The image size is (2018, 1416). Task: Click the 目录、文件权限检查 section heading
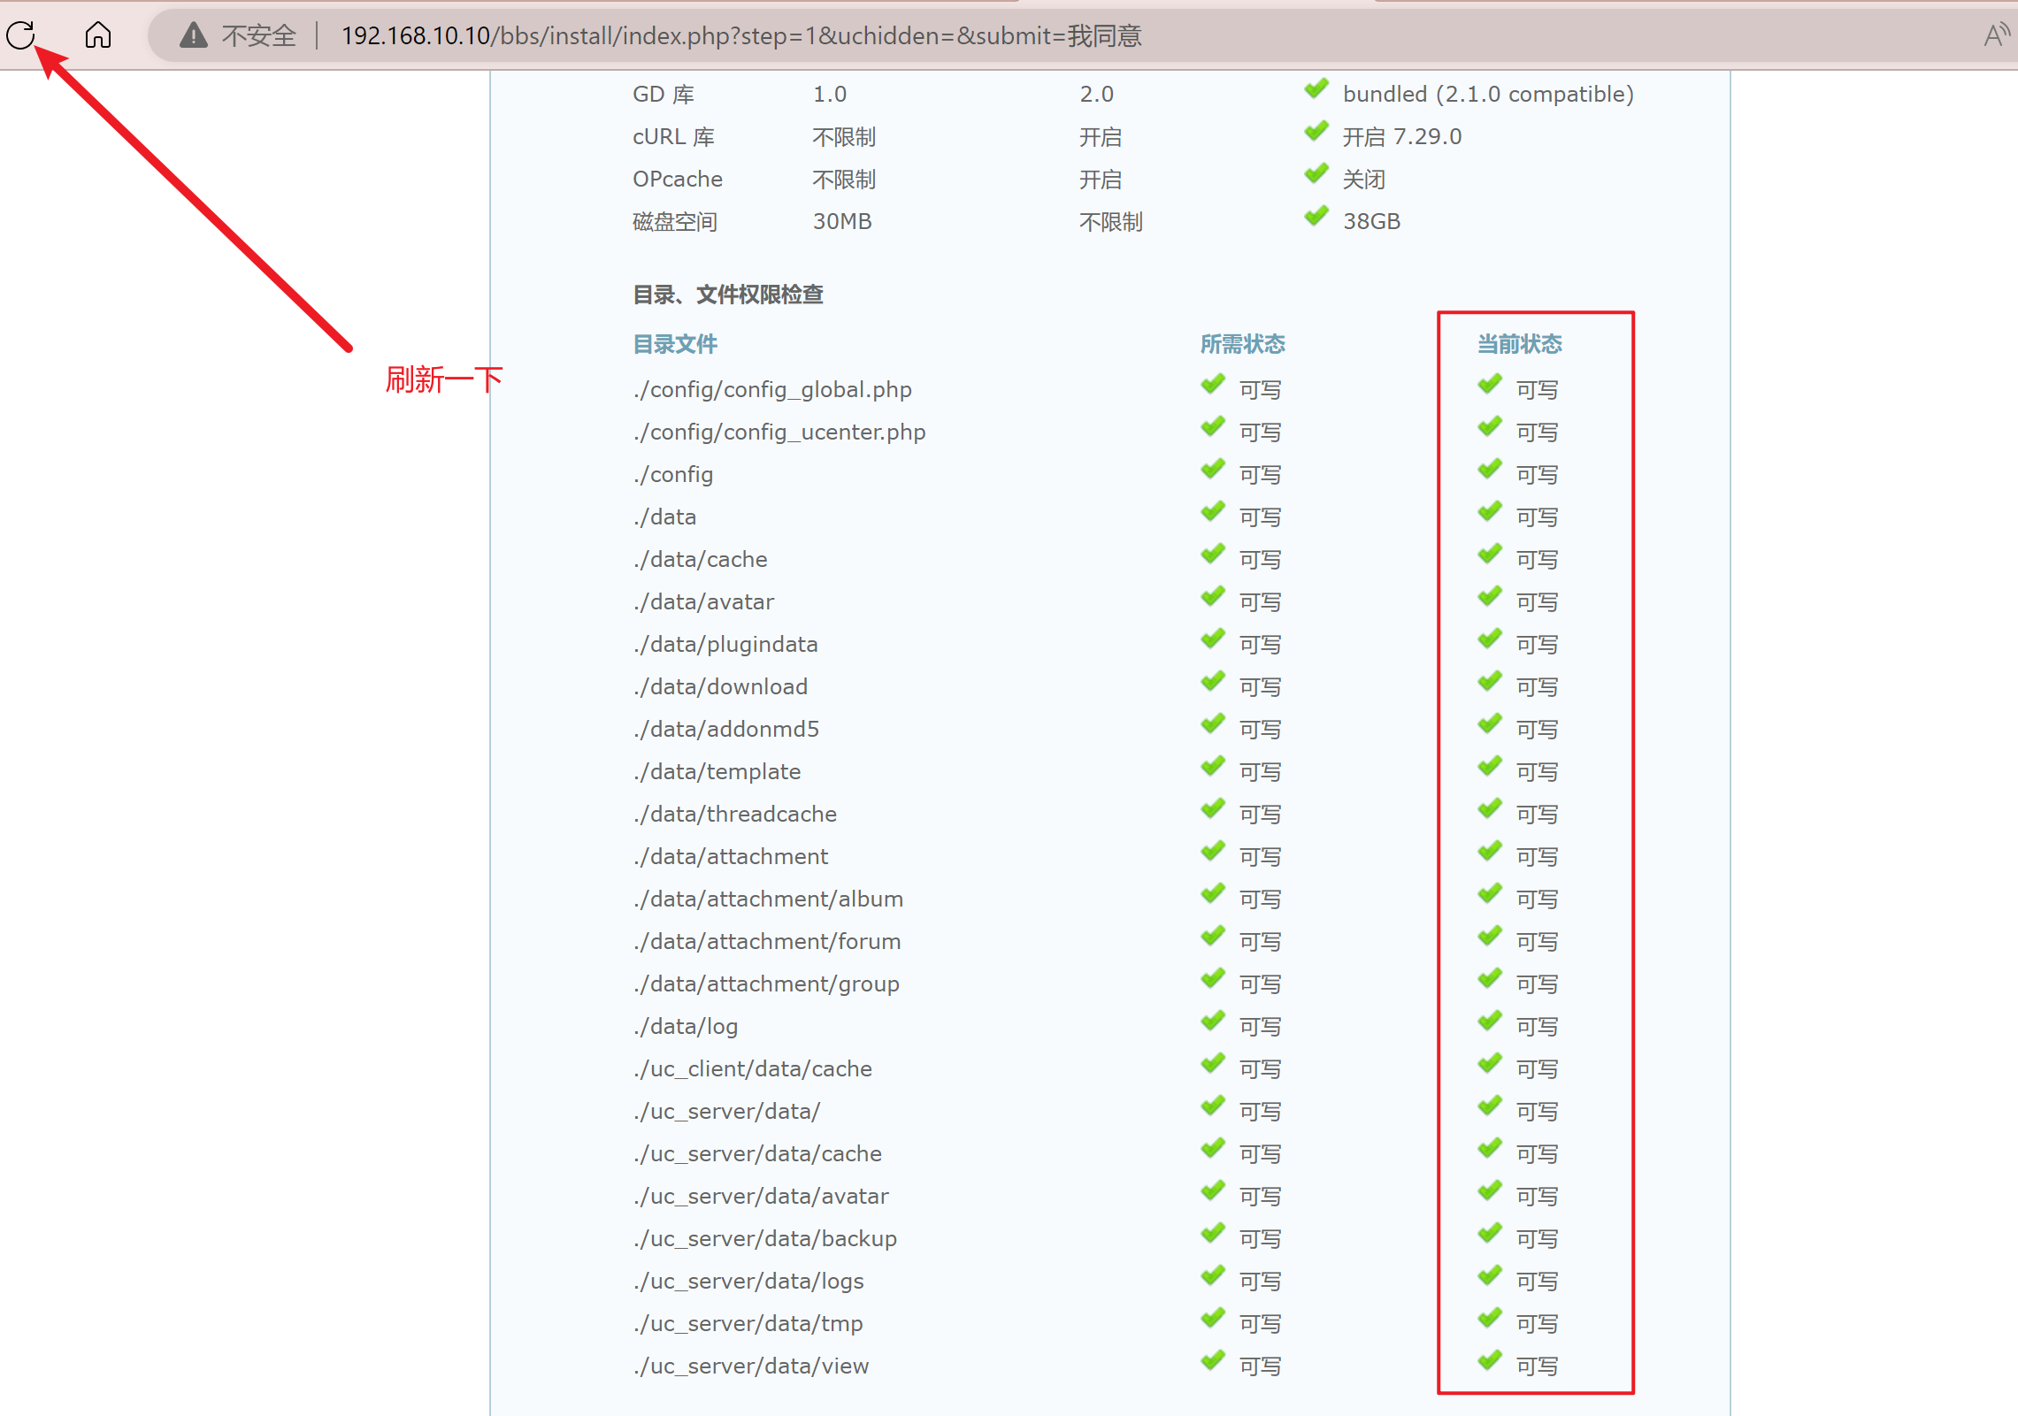[x=728, y=295]
